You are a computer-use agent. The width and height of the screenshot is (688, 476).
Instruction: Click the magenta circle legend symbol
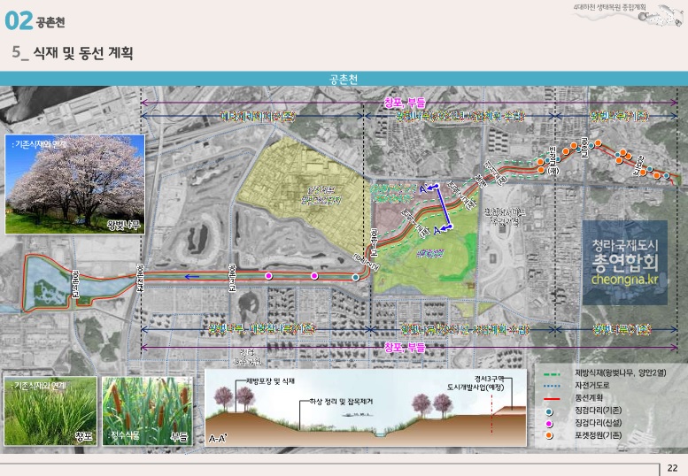pyautogui.click(x=549, y=424)
